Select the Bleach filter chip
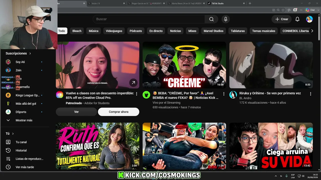This screenshot has height=180, width=321. (x=77, y=31)
